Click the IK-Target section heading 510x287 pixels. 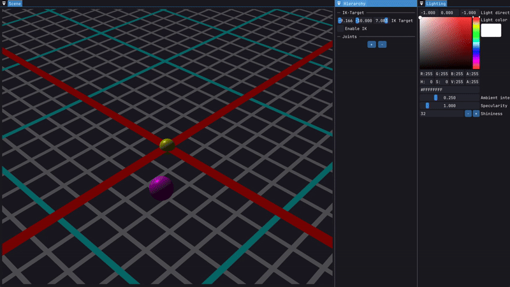pos(353,13)
